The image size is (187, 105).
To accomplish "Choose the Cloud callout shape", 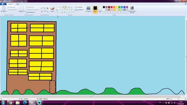I will 72,12.
